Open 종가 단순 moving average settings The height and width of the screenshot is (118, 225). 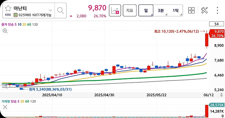point(7,24)
